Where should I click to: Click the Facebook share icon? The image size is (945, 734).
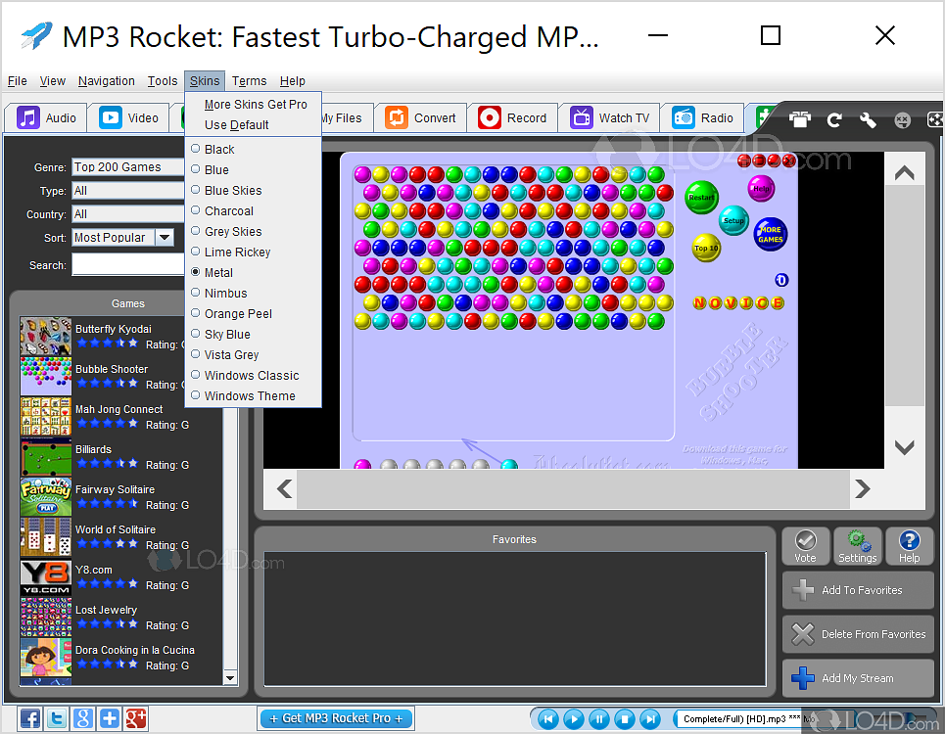tap(30, 718)
